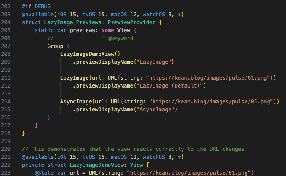The height and width of the screenshot is (176, 286).
Task: Click the 'View' type on line 222
Action: 136,165
